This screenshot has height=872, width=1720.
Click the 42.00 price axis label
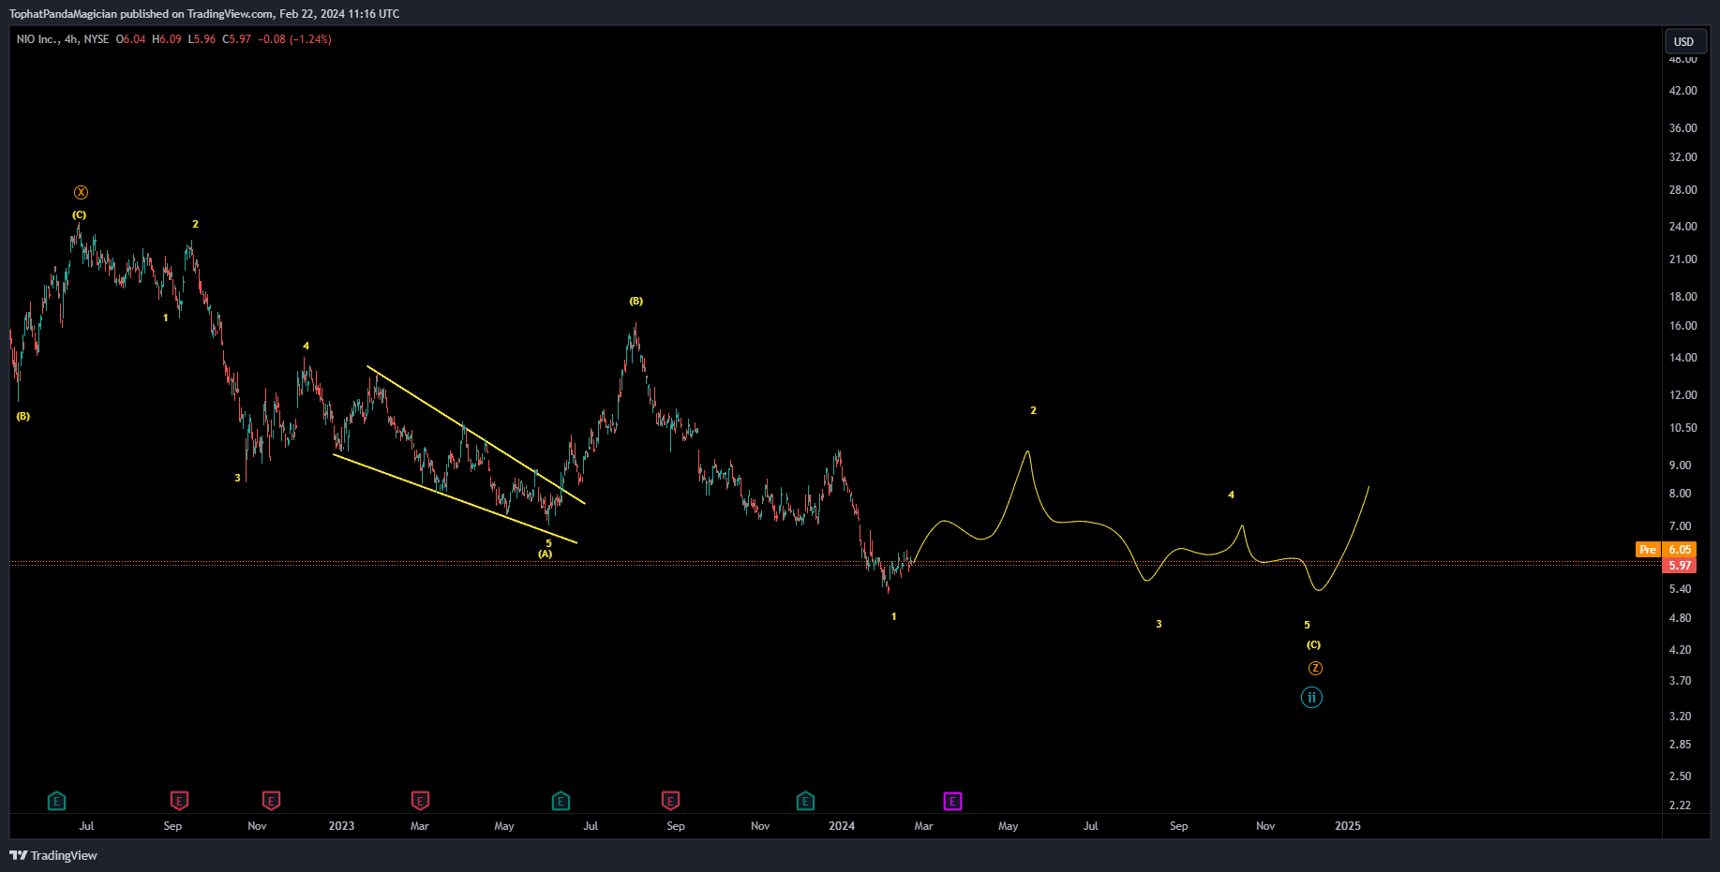click(1683, 90)
